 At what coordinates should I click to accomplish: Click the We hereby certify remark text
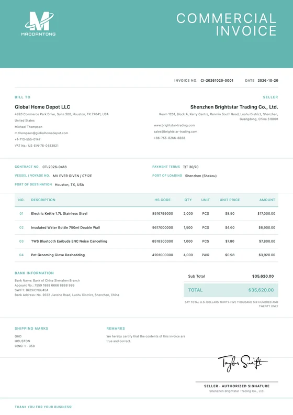point(146,339)
